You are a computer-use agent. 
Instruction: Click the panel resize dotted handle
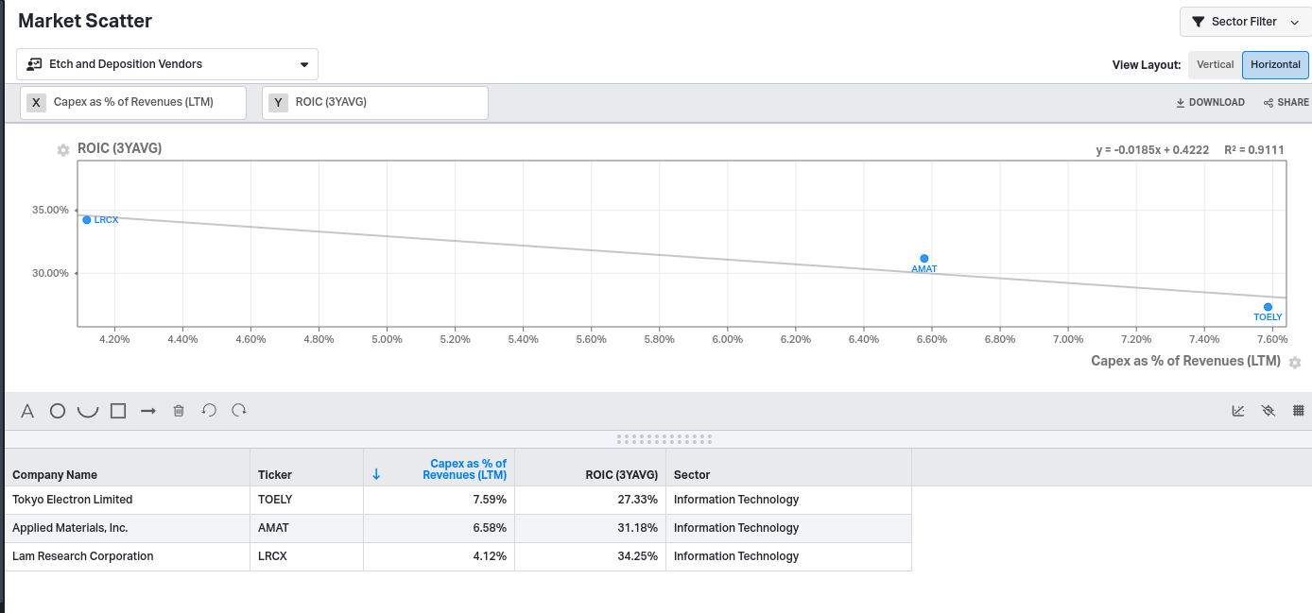tap(665, 439)
